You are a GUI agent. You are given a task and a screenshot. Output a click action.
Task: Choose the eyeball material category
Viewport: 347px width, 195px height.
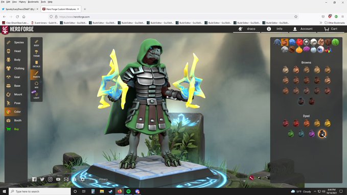coord(320,50)
